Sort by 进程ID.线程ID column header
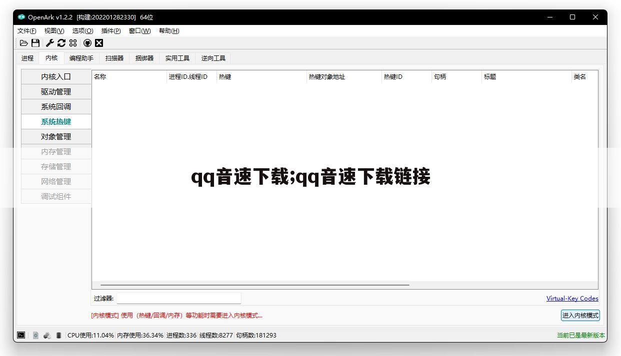The height and width of the screenshot is (356, 621). (192, 77)
